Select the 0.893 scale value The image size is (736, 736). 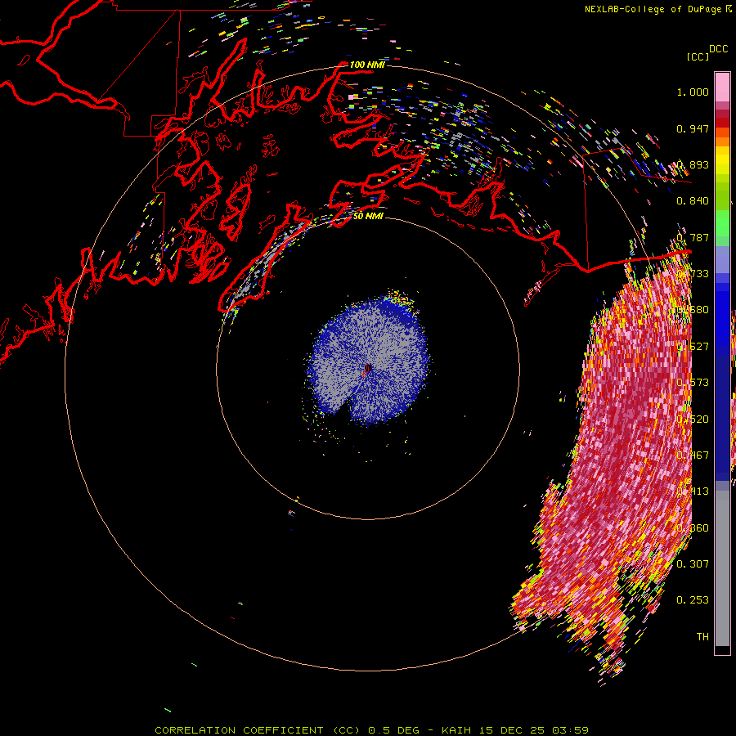693,164
